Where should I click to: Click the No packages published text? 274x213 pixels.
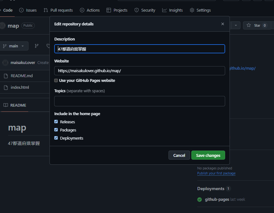(x=215, y=168)
